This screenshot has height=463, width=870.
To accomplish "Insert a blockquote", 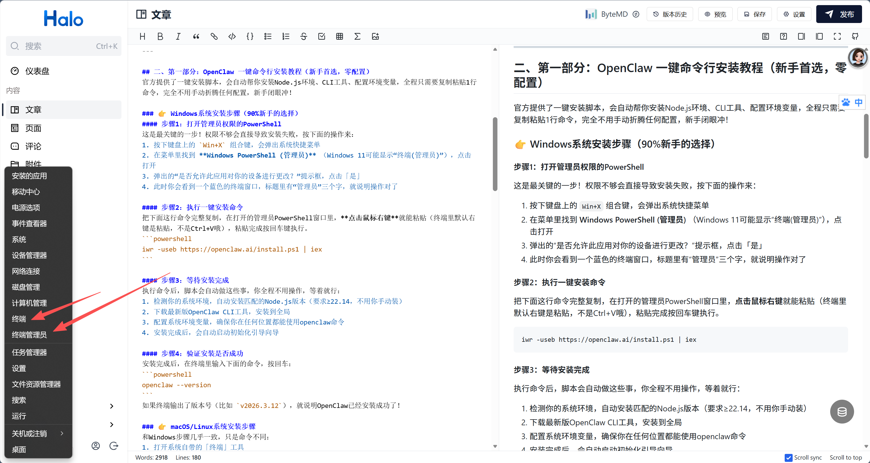I will pyautogui.click(x=196, y=36).
